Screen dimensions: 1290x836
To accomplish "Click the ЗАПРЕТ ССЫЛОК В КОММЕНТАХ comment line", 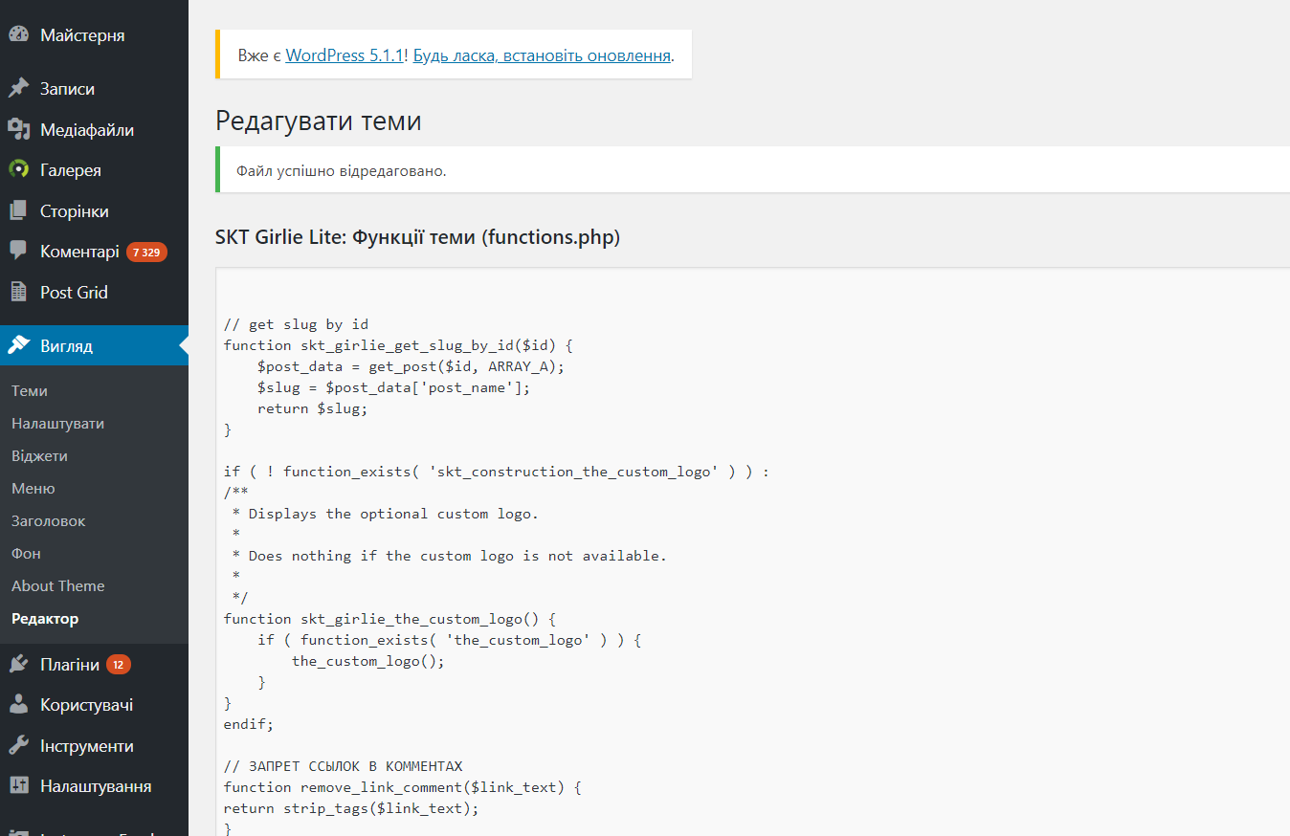I will coord(343,766).
